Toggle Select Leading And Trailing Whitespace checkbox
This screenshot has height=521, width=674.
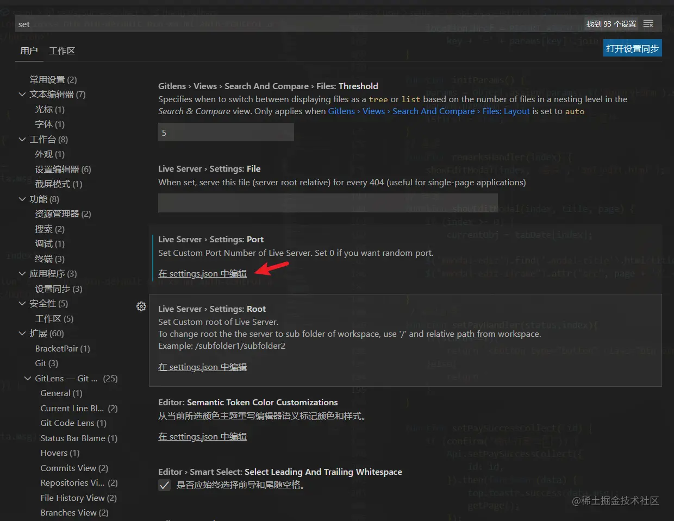(165, 485)
